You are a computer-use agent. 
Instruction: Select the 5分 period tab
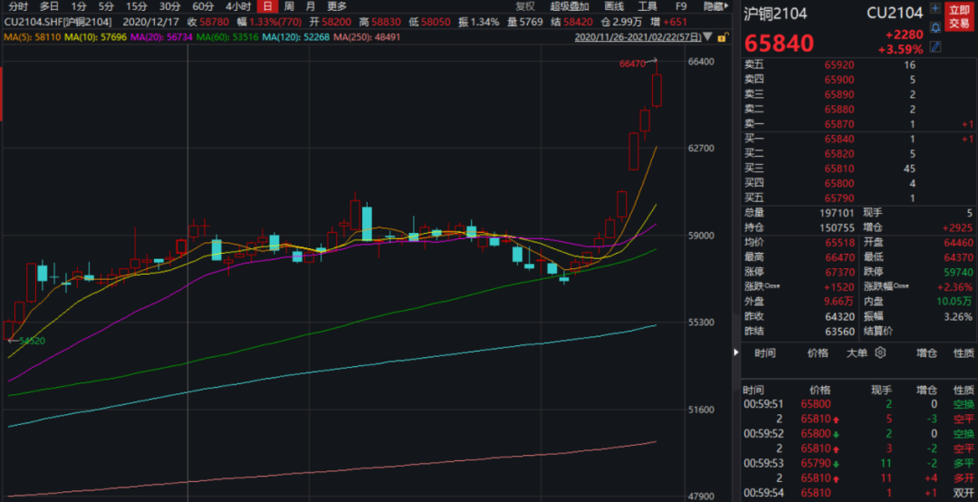(106, 6)
